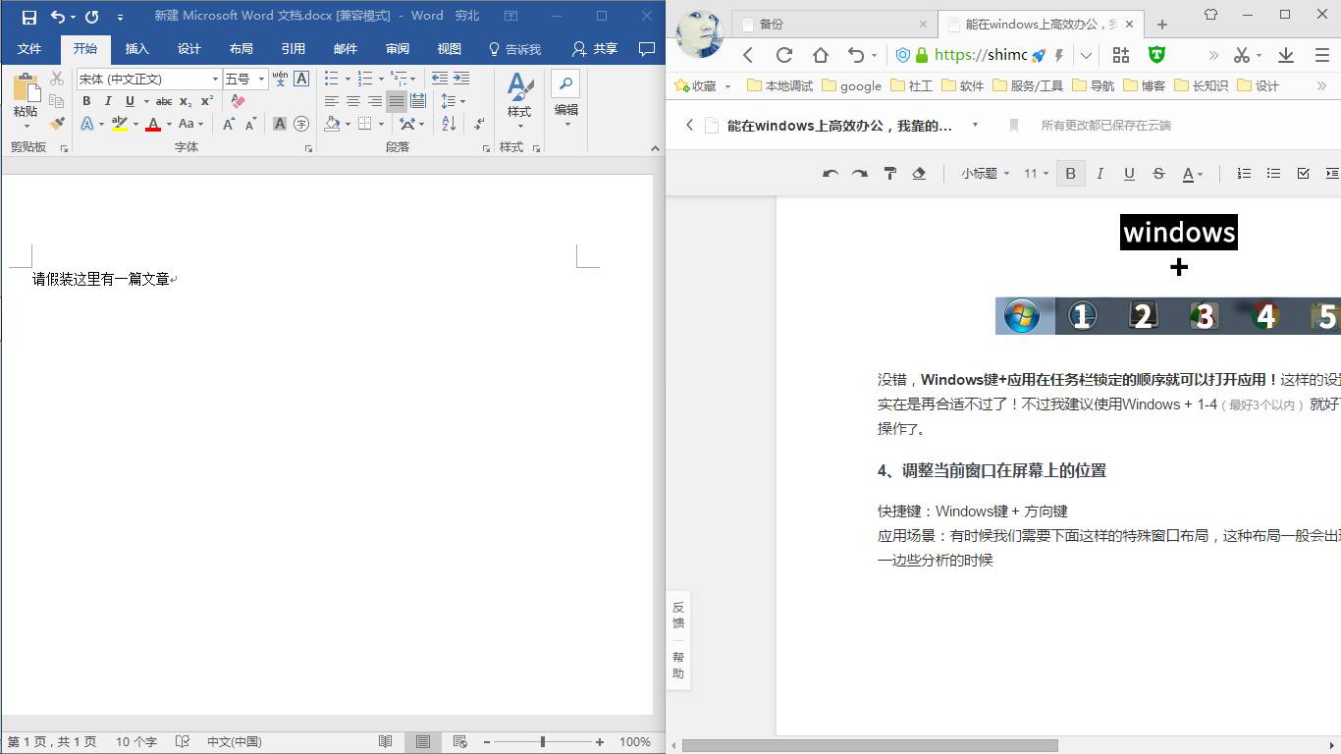Expand the Favorites (收藏) dropdown arrow
This screenshot has height=754, width=1341.
(x=728, y=86)
